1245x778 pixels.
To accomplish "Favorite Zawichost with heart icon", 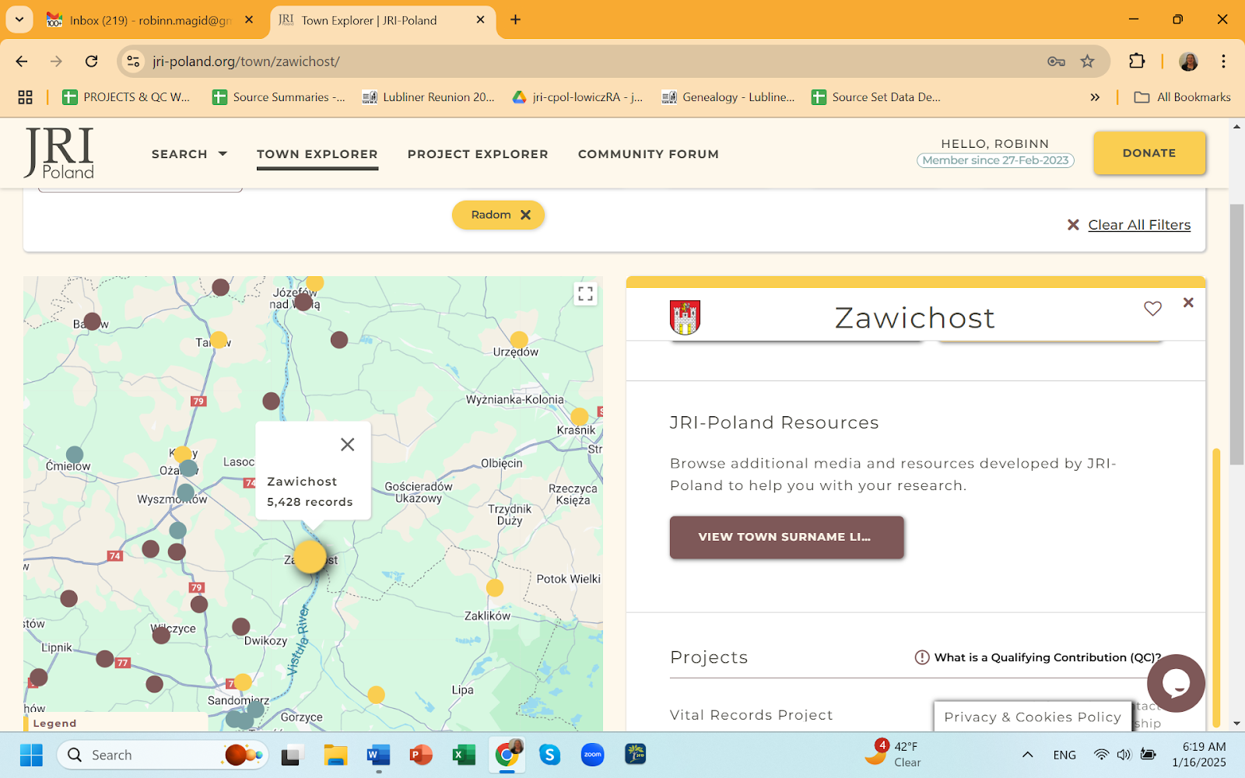I will pyautogui.click(x=1152, y=309).
